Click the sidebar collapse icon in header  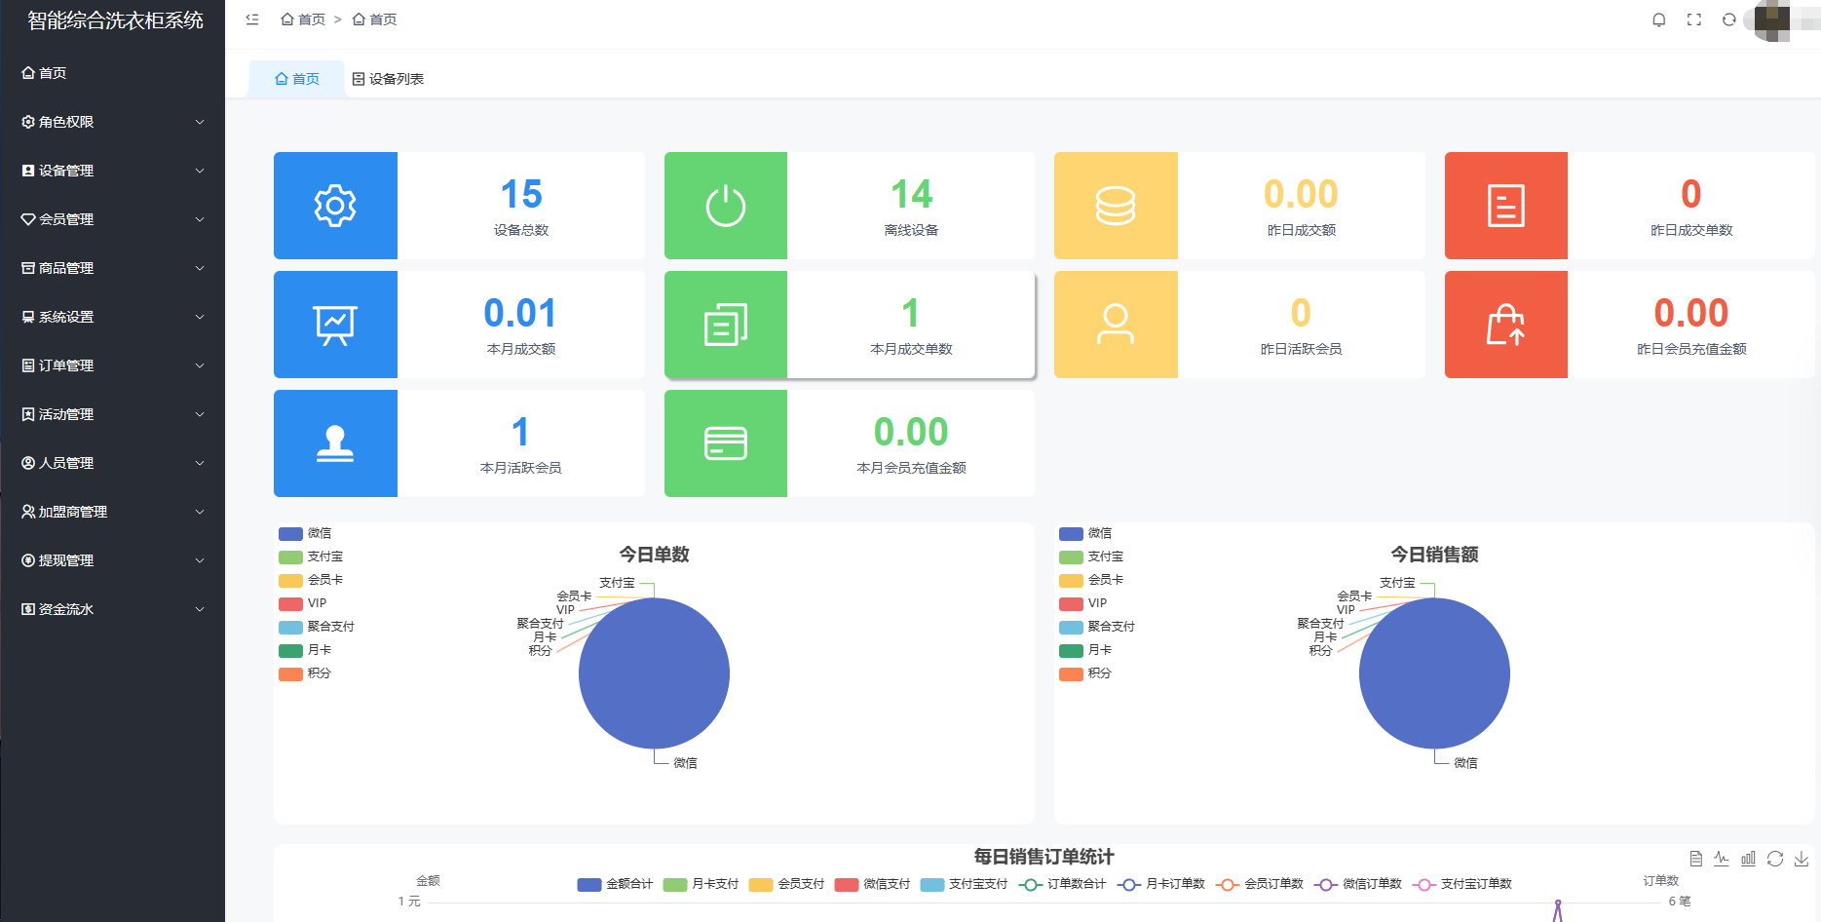252,19
